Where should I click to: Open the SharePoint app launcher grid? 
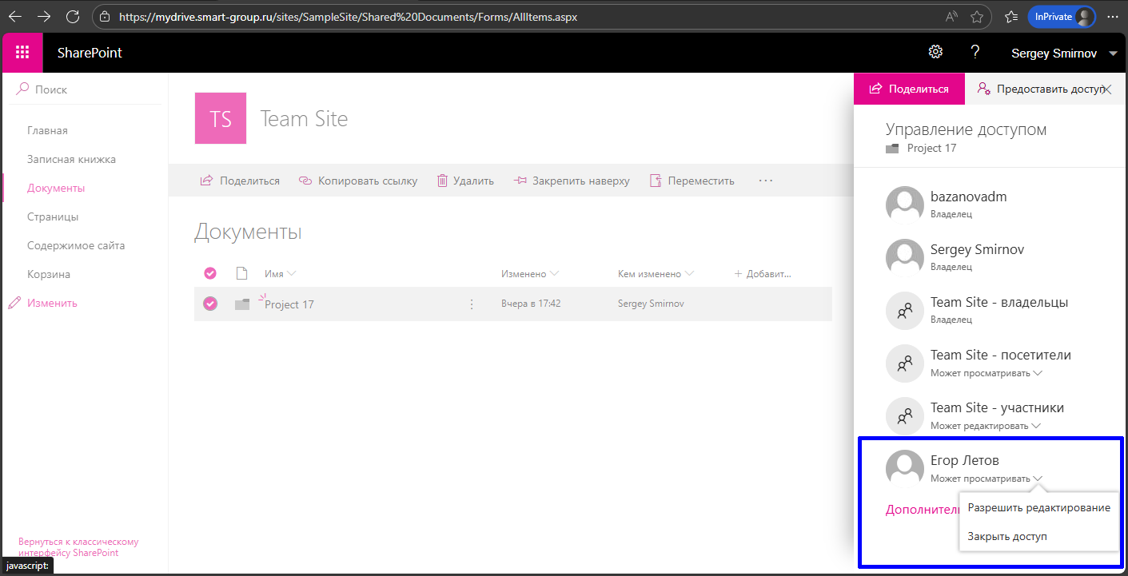click(22, 53)
